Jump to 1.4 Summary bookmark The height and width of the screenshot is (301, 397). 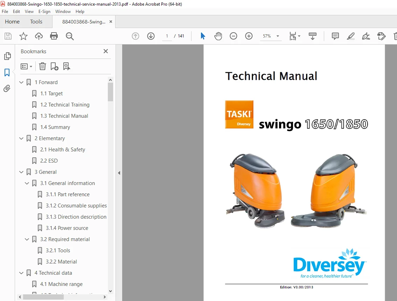coord(55,127)
